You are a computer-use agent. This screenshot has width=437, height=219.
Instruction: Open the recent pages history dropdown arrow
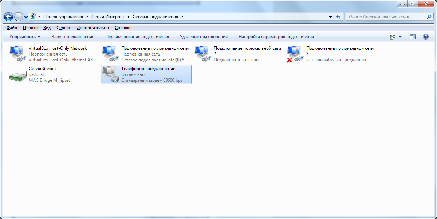26,17
